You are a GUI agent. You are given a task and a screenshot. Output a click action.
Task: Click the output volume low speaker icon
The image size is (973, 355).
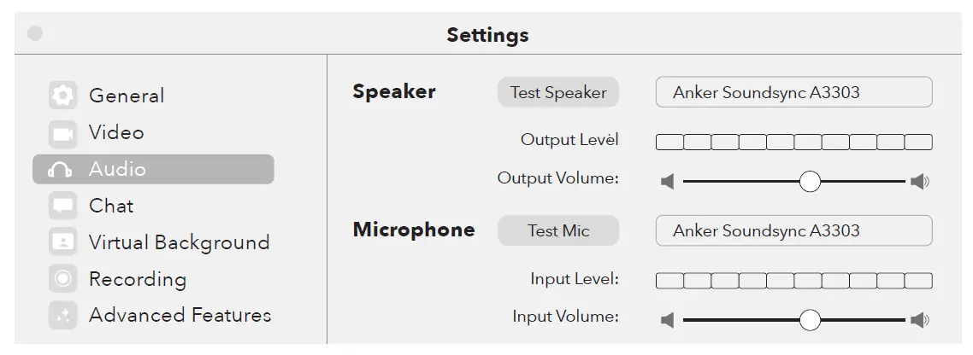click(x=668, y=181)
